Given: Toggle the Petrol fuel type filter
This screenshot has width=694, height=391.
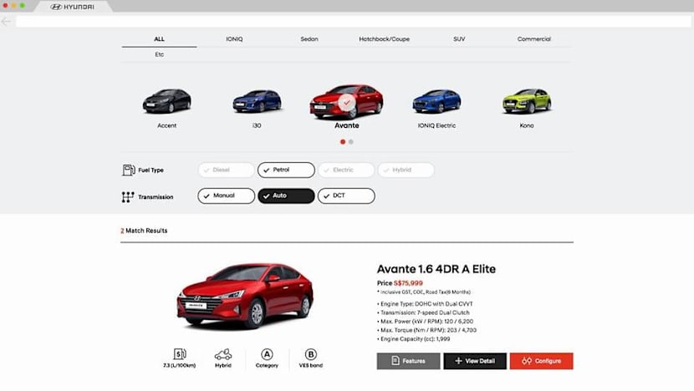Looking at the screenshot, I should [x=286, y=170].
